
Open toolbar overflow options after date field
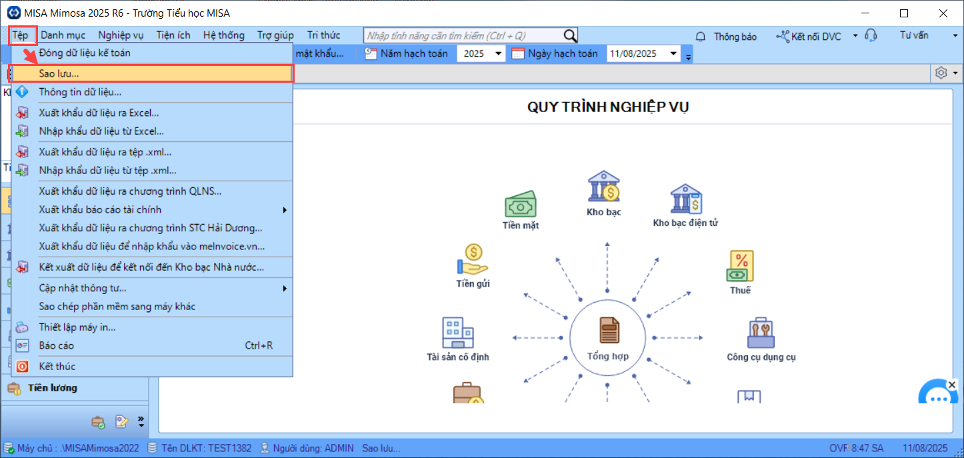(689, 56)
